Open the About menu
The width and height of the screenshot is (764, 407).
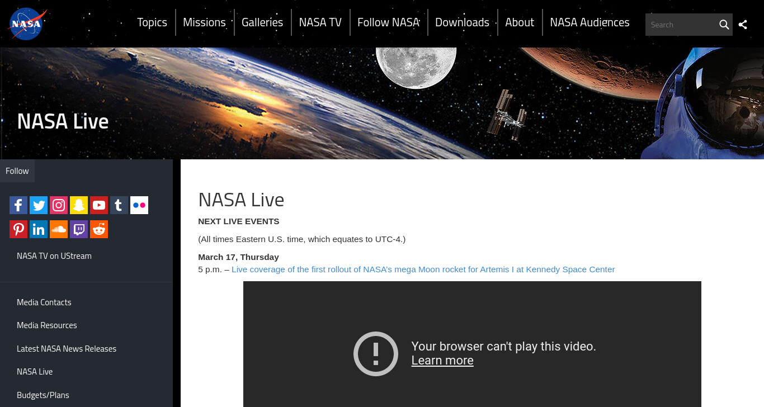[x=520, y=22]
